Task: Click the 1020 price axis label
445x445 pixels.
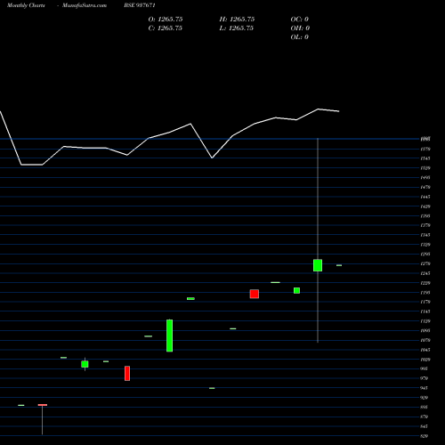Action: 425,360
